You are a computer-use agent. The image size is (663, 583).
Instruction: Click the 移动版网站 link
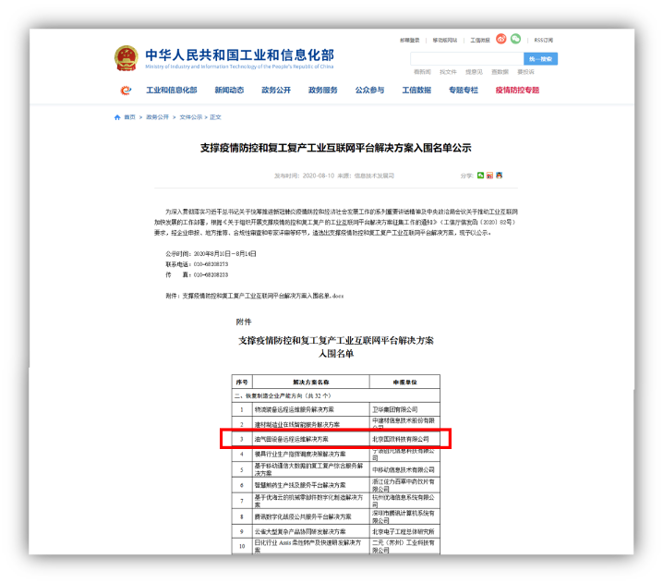tap(445, 41)
